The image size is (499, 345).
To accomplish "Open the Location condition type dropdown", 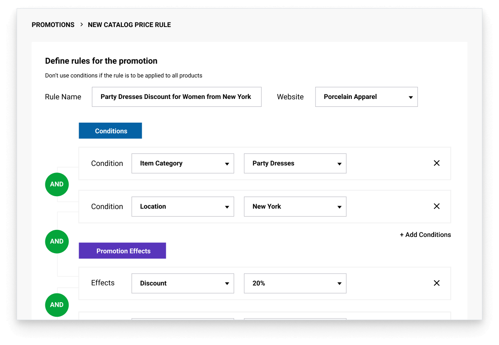I will (x=183, y=207).
